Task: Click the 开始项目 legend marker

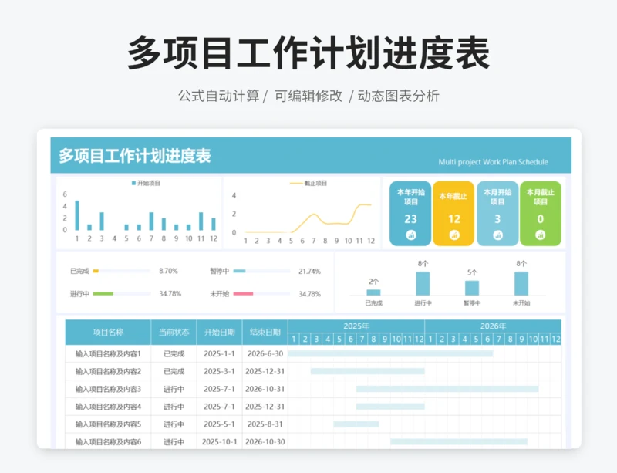Action: point(133,183)
